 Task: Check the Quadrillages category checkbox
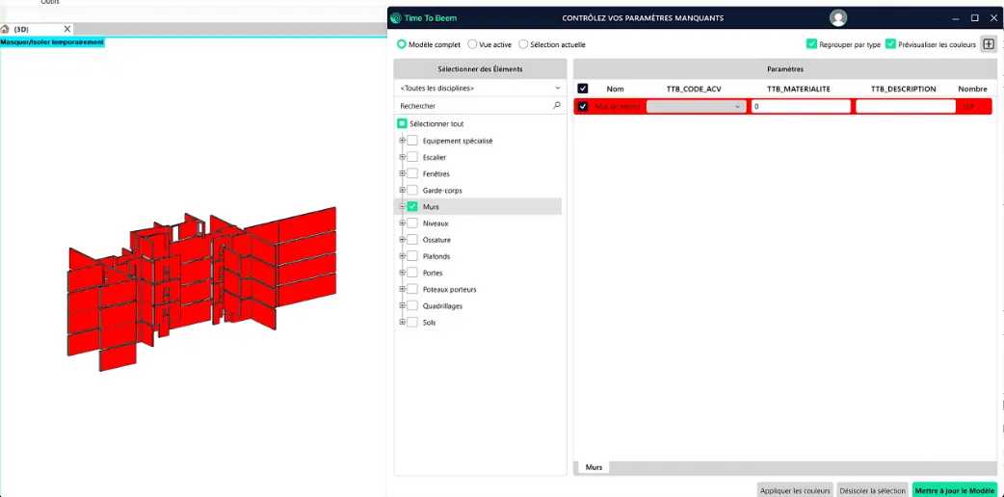tap(412, 305)
